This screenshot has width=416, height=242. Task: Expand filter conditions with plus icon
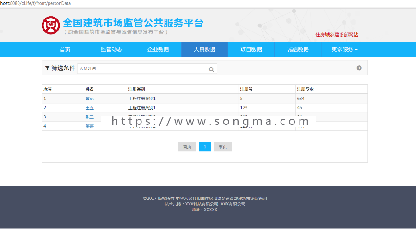pyautogui.click(x=359, y=68)
